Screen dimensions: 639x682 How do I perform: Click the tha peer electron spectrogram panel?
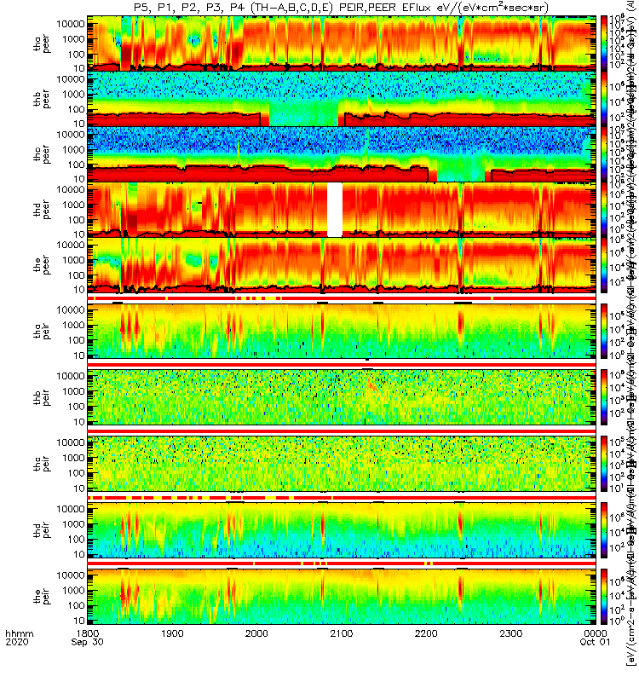342,43
